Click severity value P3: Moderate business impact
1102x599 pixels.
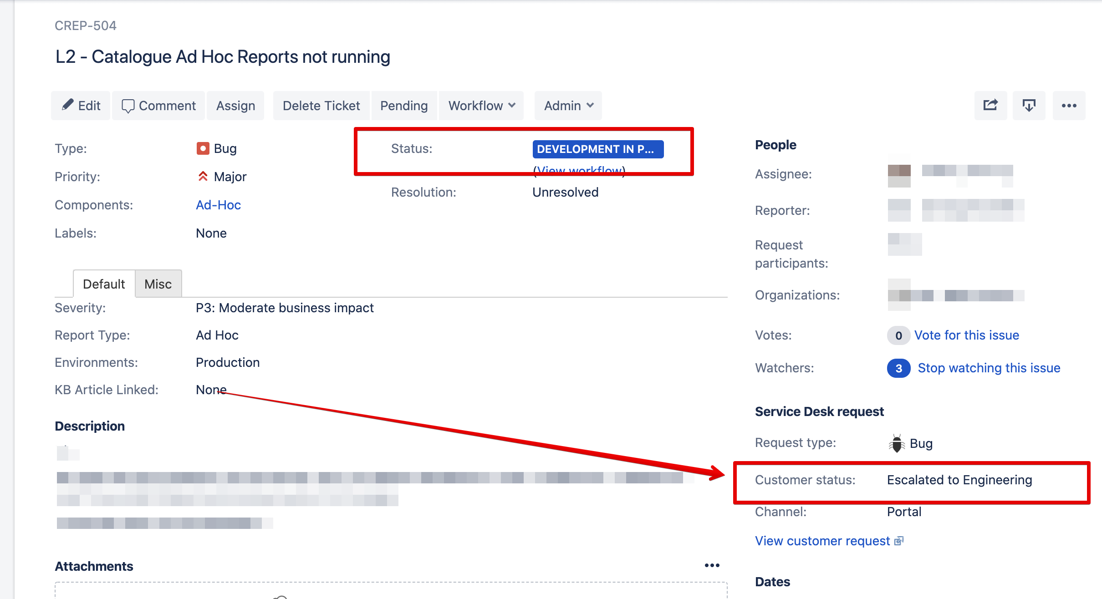(x=285, y=308)
